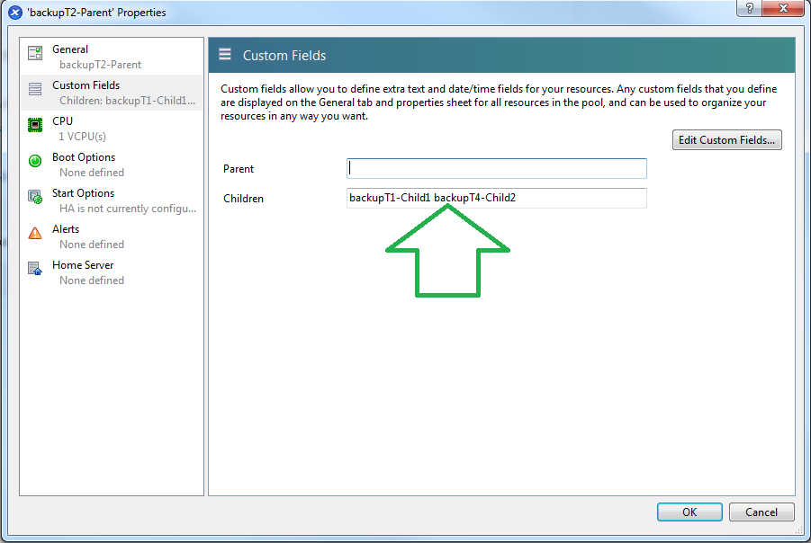This screenshot has height=543, width=811.
Task: Switch to the Home Server tab
Action: click(x=112, y=272)
